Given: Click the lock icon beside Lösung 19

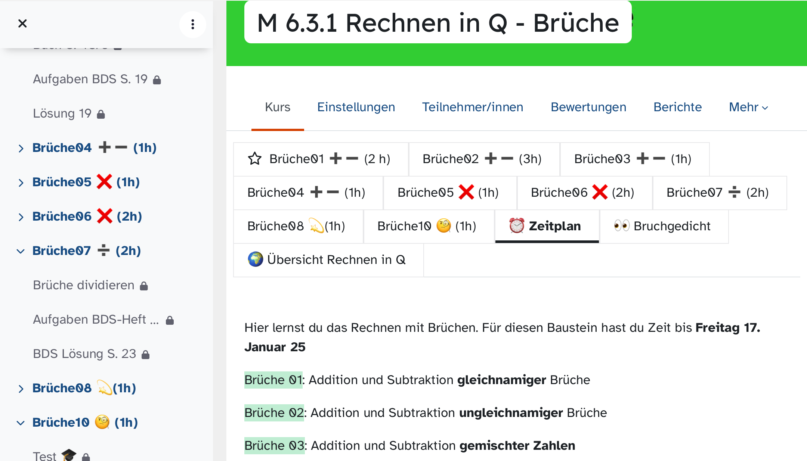Looking at the screenshot, I should (x=101, y=114).
